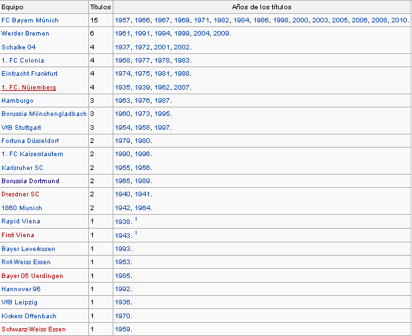412x336 pixels.
Task: Open the Werder Bremen link
Action: [x=25, y=34]
